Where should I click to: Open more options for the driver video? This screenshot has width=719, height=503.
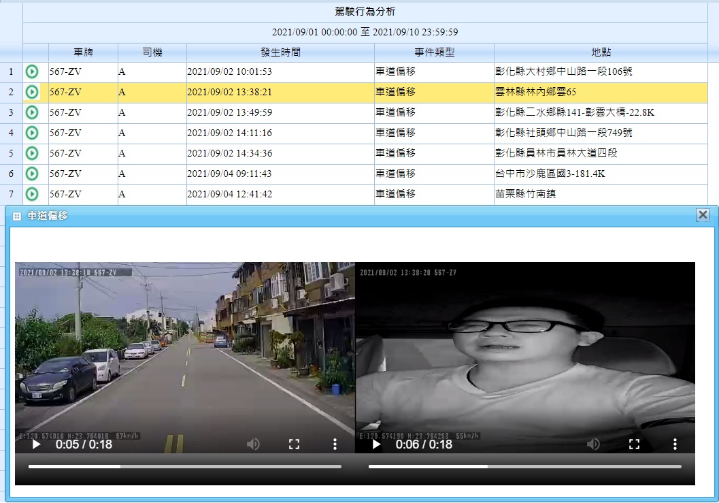click(675, 444)
